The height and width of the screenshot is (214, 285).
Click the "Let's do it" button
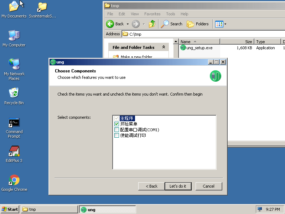(178, 186)
